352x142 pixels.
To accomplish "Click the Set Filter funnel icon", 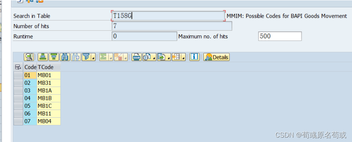I will click(x=86, y=57).
